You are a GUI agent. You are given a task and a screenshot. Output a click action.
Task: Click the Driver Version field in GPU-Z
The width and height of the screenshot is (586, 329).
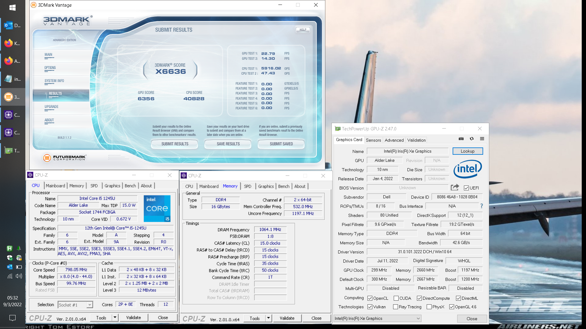point(425,252)
